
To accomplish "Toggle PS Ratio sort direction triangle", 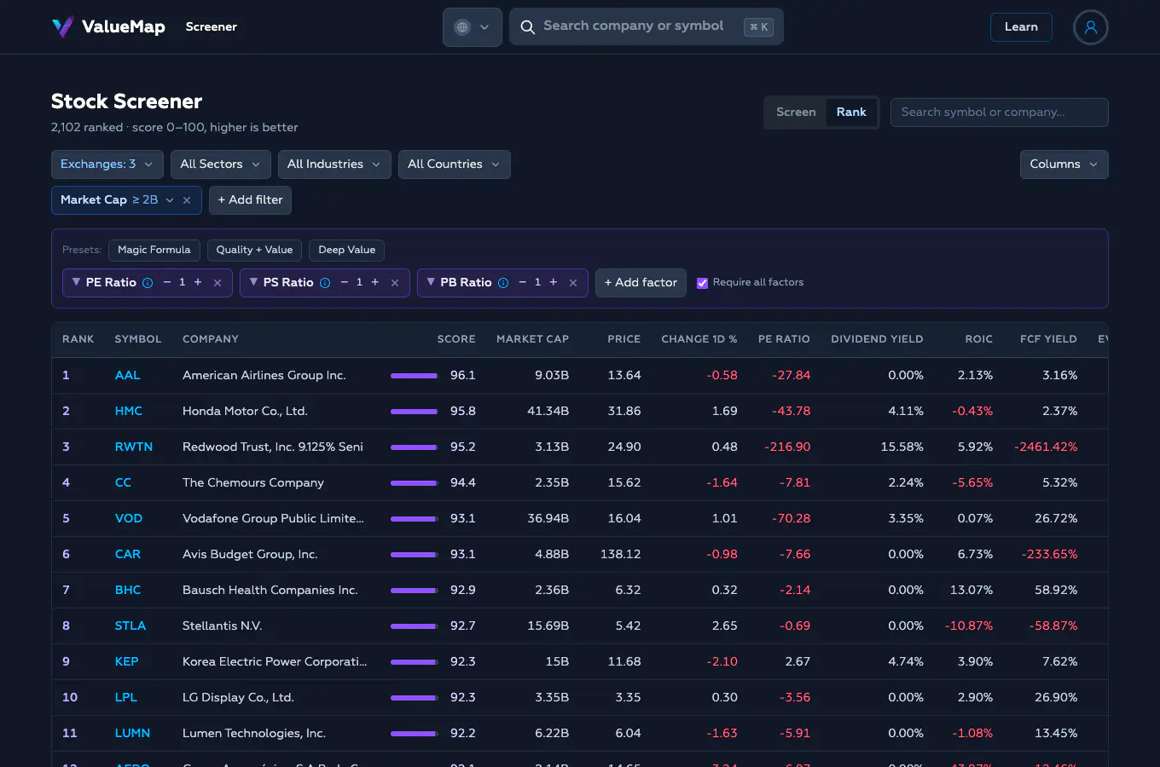I will (253, 282).
